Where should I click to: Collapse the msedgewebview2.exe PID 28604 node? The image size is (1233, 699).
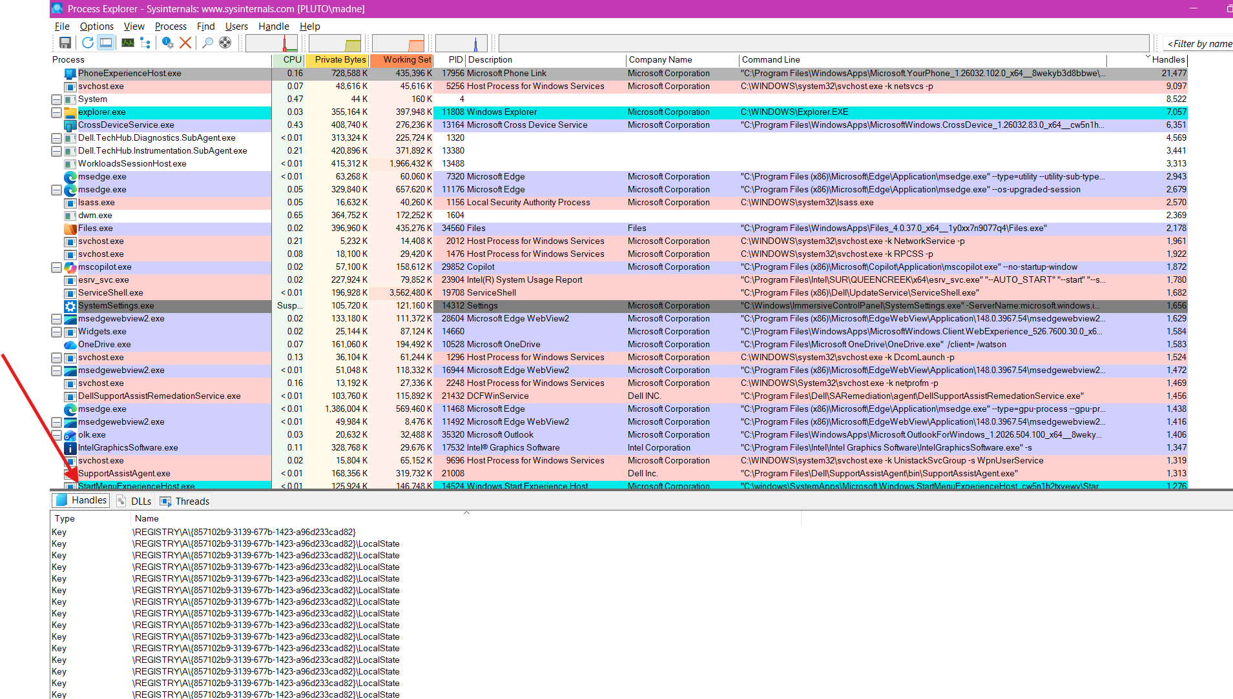click(56, 319)
